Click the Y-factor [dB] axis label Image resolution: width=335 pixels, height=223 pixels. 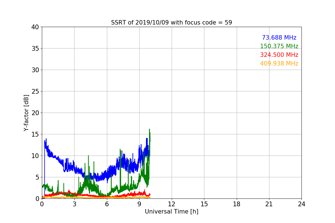click(x=26, y=113)
